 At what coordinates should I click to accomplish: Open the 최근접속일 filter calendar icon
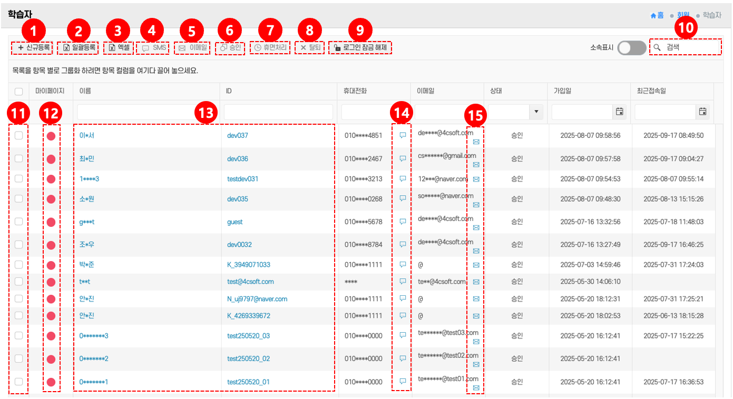point(702,112)
